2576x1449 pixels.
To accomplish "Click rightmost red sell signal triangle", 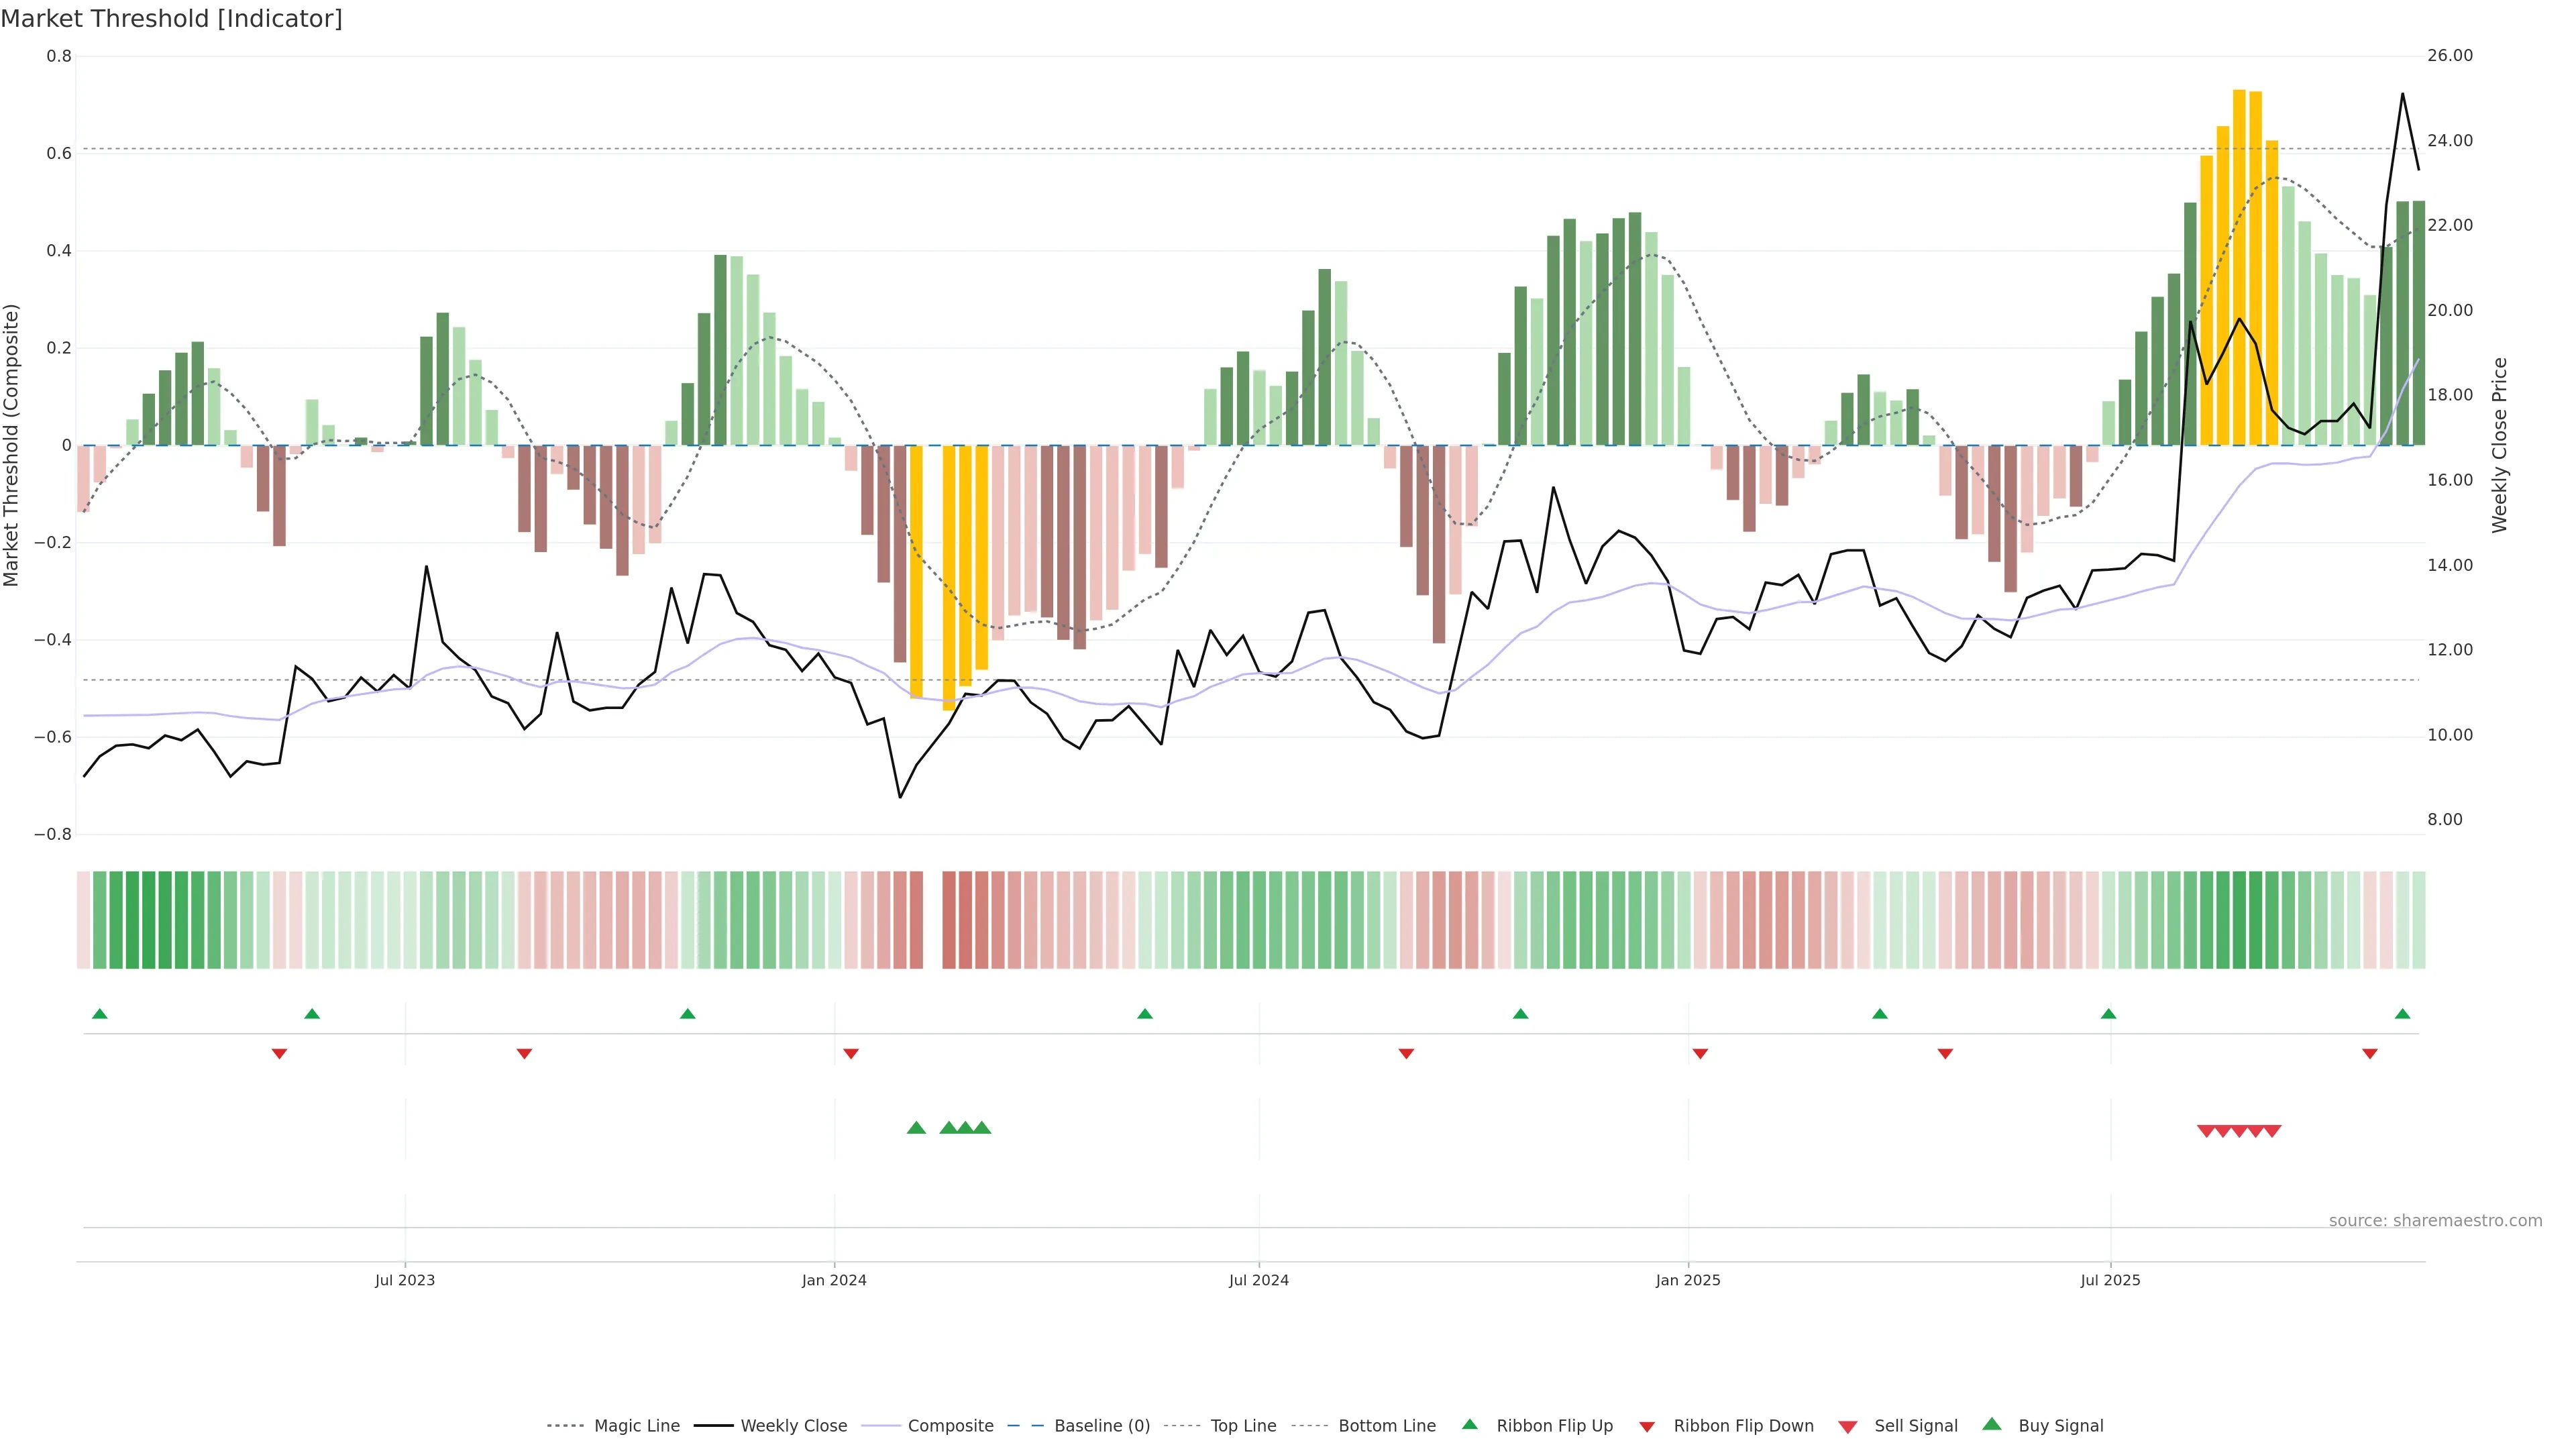I will click(x=2272, y=1131).
